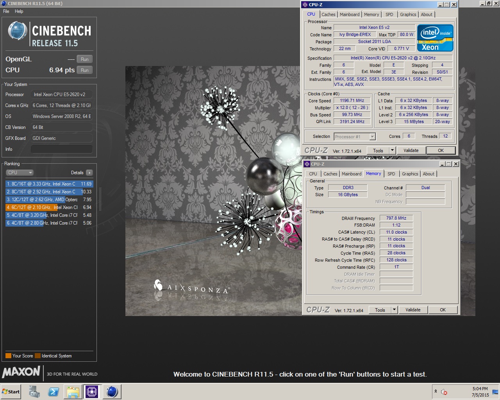The image size is (500, 400).
Task: Run the OpenGL benchmark test
Action: (x=85, y=59)
